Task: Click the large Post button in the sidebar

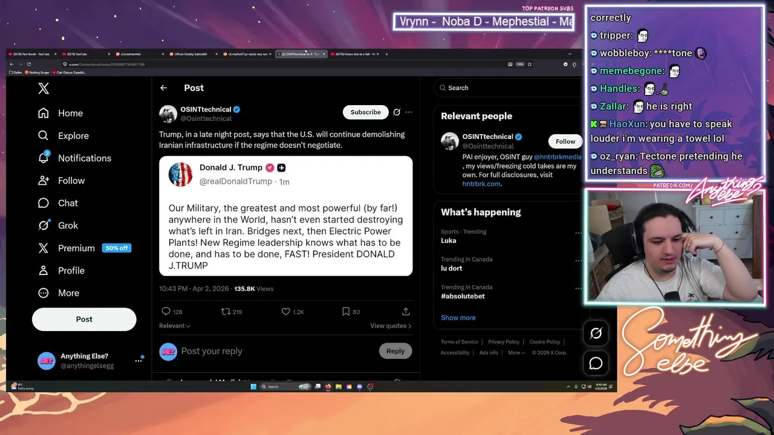Action: tap(84, 319)
